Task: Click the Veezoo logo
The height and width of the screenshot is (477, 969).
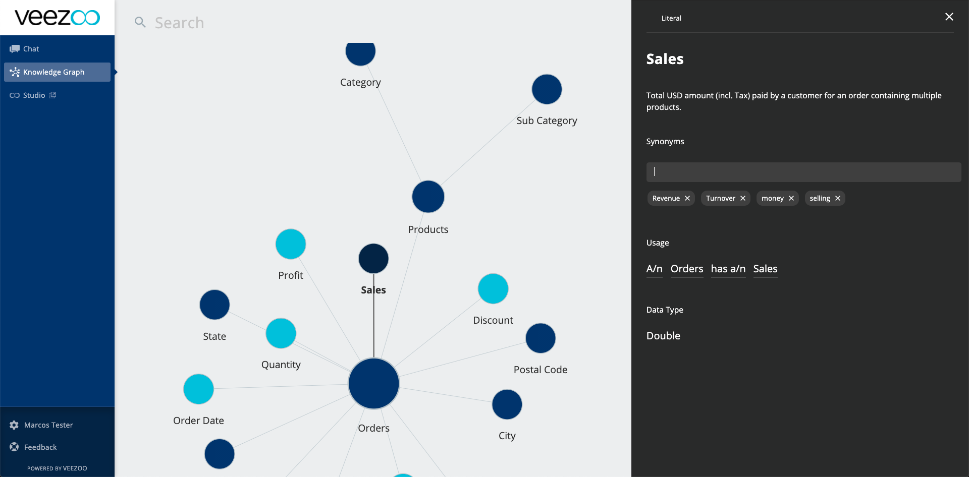Action: 57,18
